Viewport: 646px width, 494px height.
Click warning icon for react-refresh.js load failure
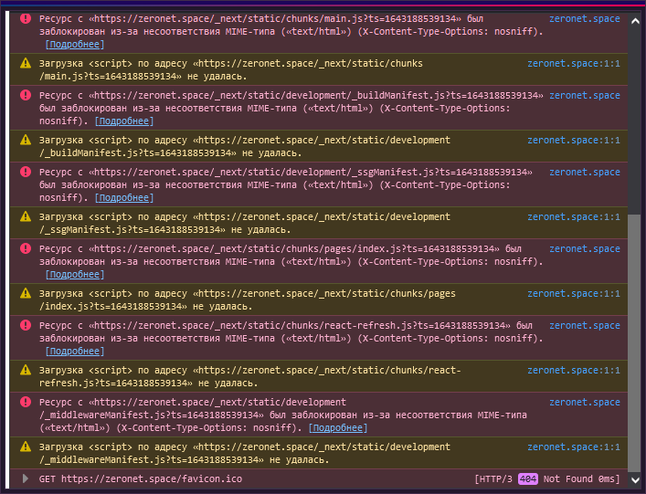coord(26,370)
